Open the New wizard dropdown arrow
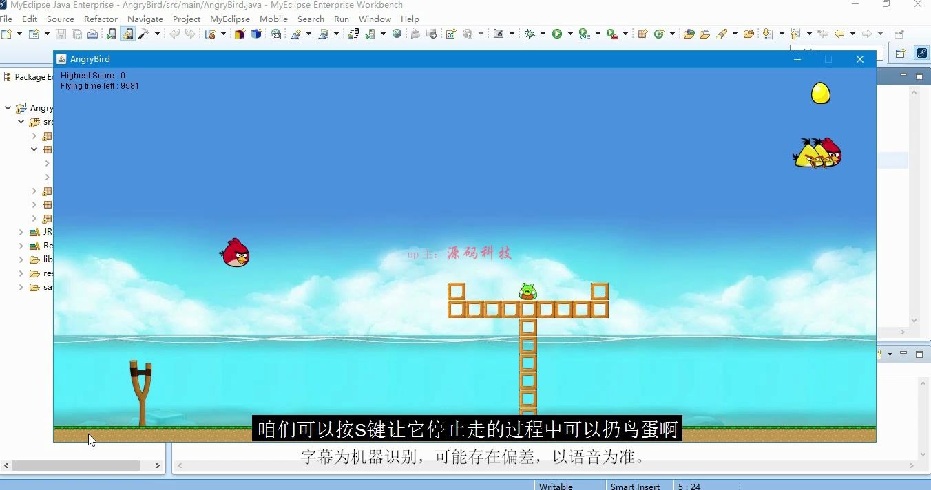 coord(19,33)
